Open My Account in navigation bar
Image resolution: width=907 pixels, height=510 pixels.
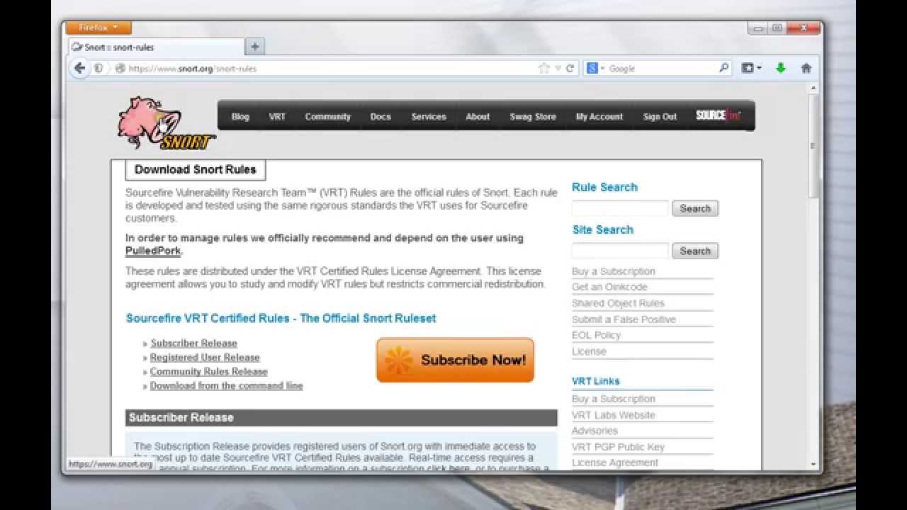(599, 117)
